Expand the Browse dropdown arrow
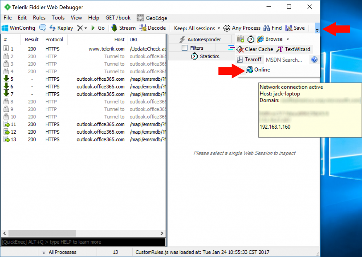Viewport: 362px width, 257px height. pyautogui.click(x=288, y=39)
